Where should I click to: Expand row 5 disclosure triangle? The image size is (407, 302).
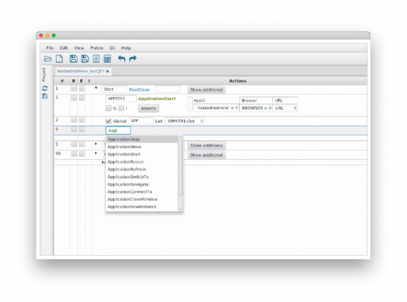click(96, 144)
